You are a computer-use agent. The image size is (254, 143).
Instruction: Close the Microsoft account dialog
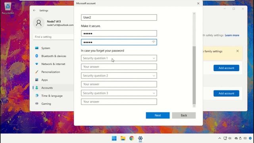pos(198,4)
